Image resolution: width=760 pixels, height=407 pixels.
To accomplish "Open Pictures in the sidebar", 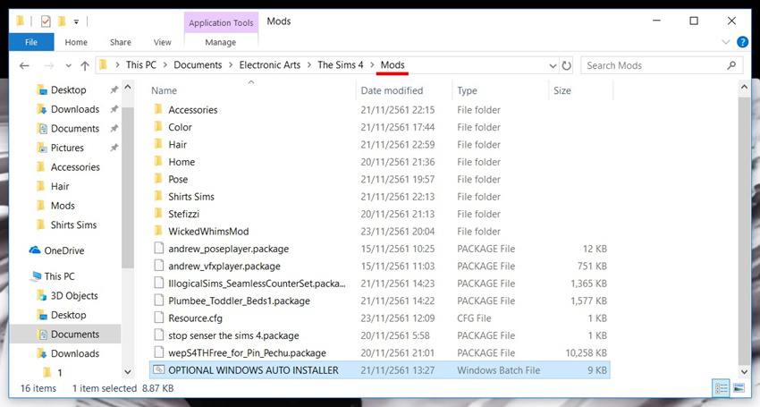I will (67, 148).
